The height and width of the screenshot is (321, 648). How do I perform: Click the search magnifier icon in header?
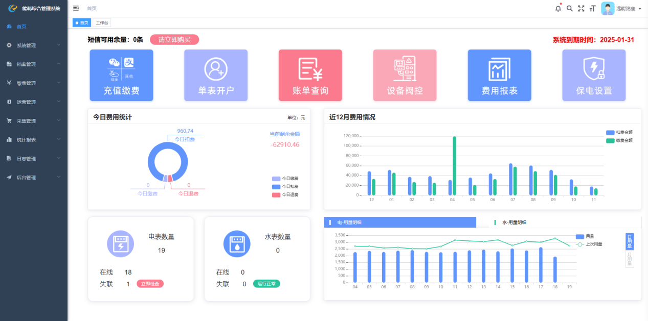(x=570, y=9)
